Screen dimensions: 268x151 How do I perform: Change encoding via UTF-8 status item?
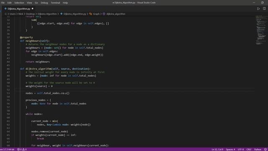(241, 149)
